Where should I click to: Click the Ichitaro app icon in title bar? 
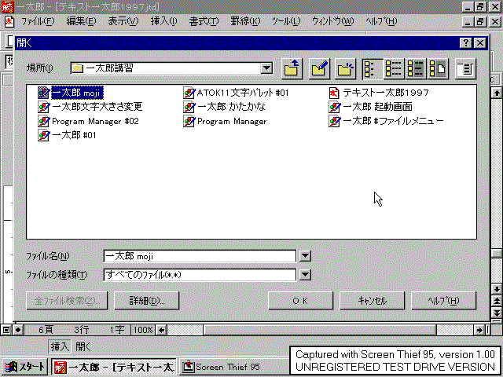8,7
